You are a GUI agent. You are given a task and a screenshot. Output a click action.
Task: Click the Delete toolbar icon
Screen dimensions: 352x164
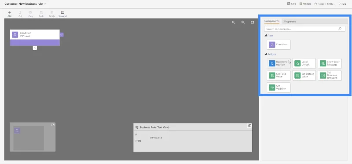tap(52, 14)
